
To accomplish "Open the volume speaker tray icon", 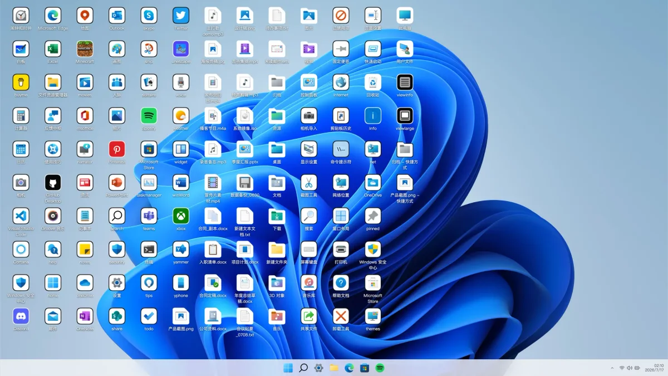I will click(x=630, y=368).
